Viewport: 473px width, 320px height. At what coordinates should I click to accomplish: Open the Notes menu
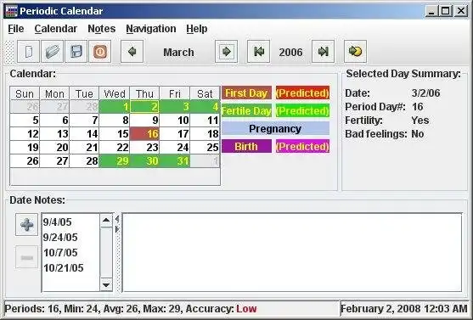tap(102, 29)
